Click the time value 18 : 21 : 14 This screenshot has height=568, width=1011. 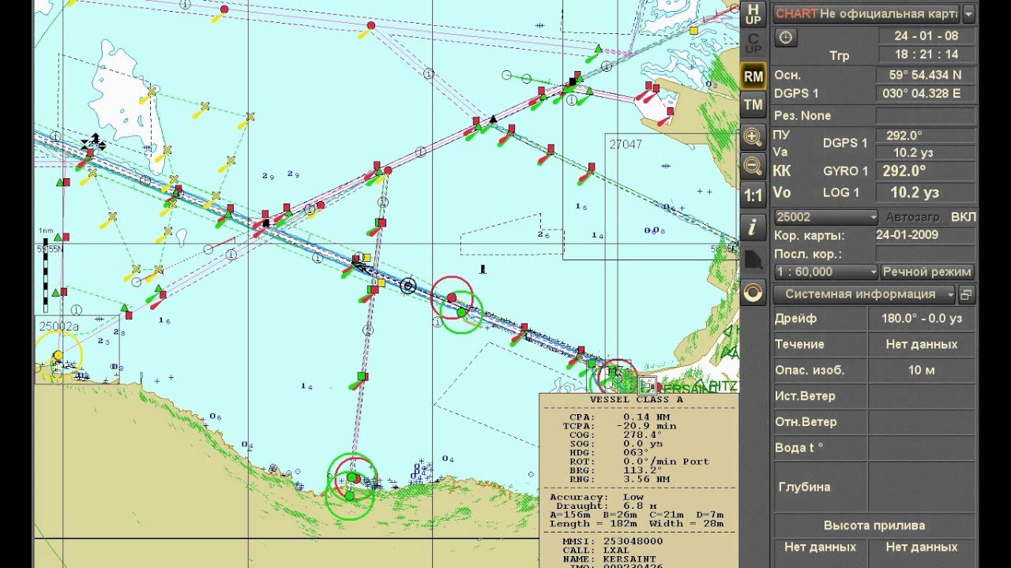926,54
